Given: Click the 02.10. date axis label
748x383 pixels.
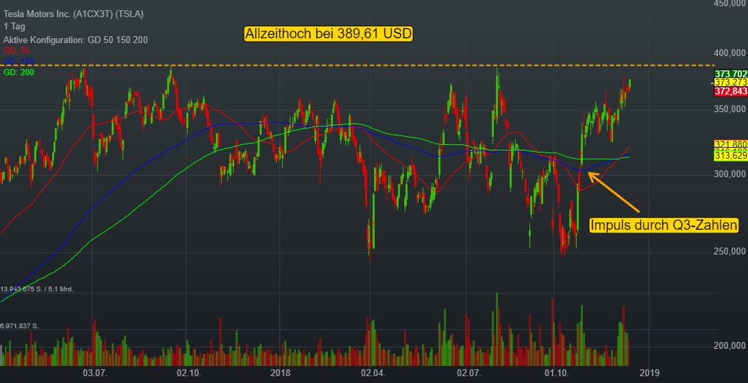Looking at the screenshot, I should (188, 372).
